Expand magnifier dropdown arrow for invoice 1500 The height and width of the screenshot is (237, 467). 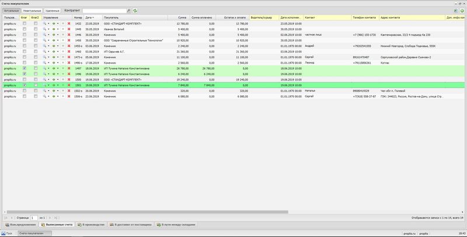[x=48, y=79]
